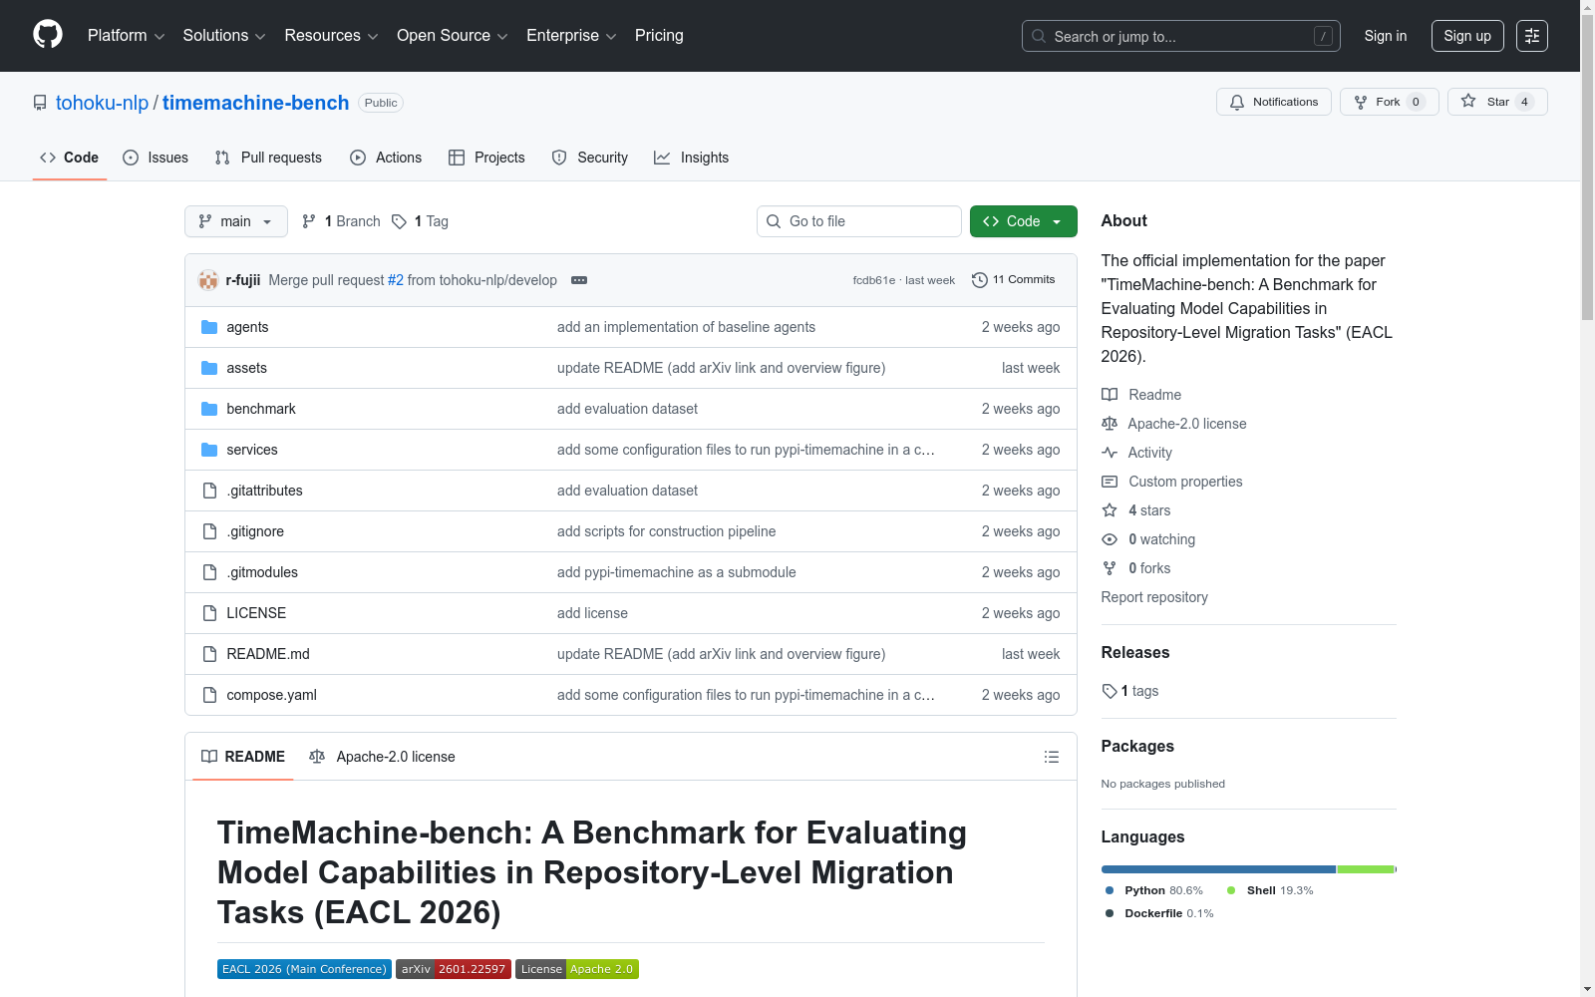This screenshot has width=1595, height=997.
Task: Click Report repository link
Action: 1154,597
